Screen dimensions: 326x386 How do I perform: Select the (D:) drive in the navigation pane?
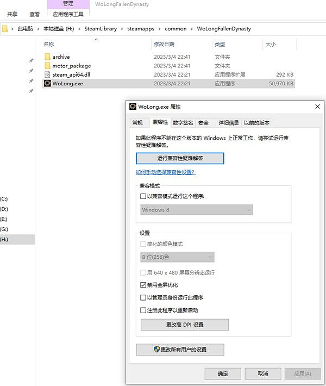[x=4, y=209]
